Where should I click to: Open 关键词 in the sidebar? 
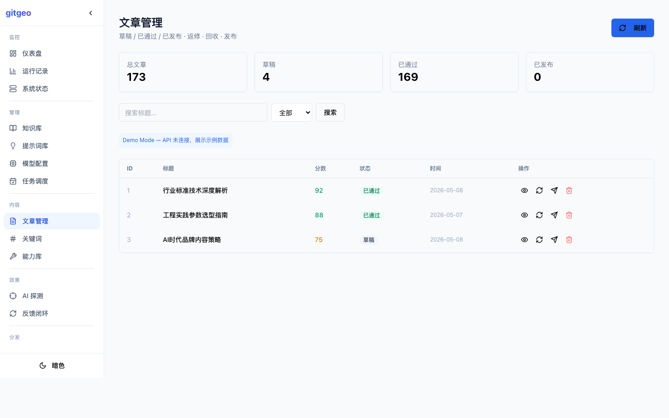pyautogui.click(x=52, y=239)
